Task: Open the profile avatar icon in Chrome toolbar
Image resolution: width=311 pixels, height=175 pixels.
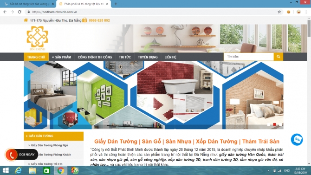Action: pyautogui.click(x=298, y=12)
